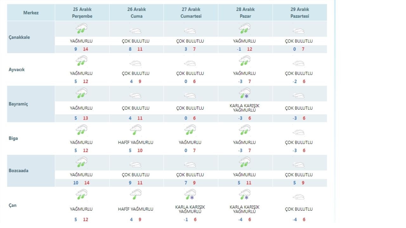
Task: Select the Bozcaada district label
Action: [x=18, y=171]
